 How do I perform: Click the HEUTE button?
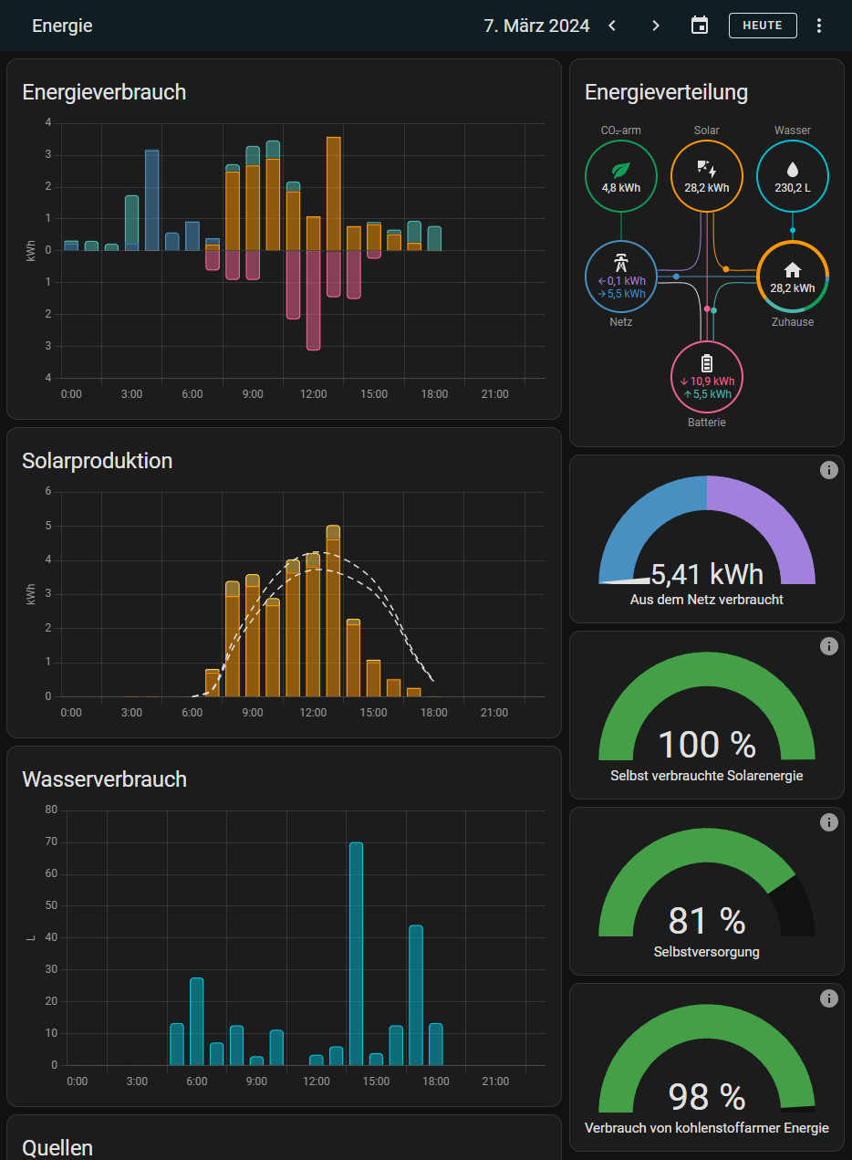[x=763, y=26]
